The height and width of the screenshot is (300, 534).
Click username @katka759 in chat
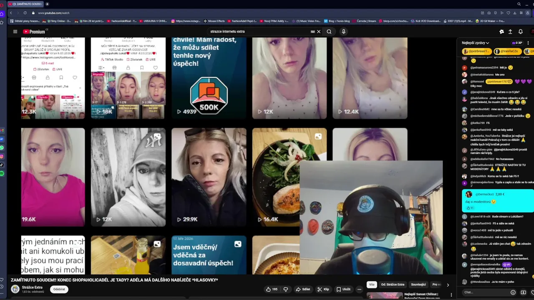pos(478,123)
